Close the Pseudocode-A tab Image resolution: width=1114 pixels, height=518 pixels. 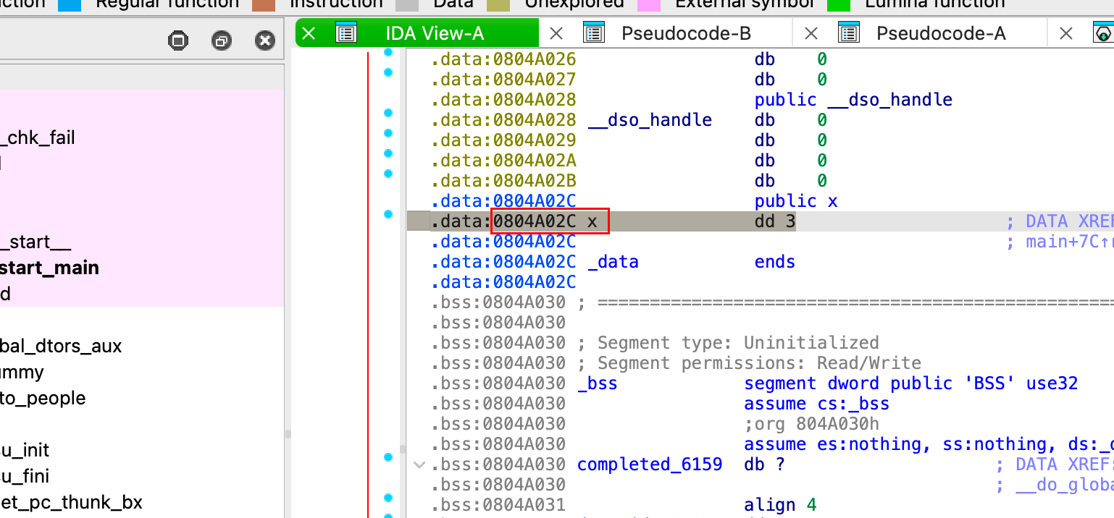coord(811,33)
